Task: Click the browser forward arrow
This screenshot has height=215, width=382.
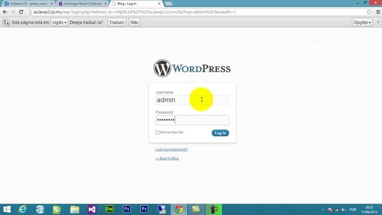Action: 13,12
